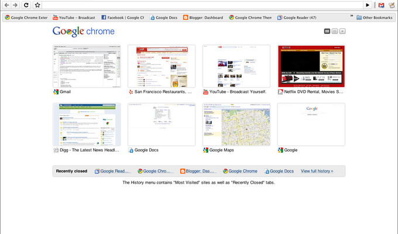398x234 pixels.
Task: Open the Gmail extension icon in toolbar
Action: 381,5
